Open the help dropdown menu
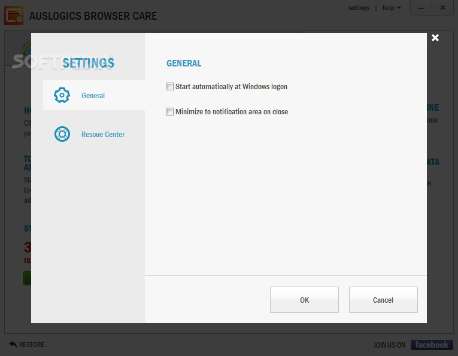The height and width of the screenshot is (356, 458). [392, 8]
